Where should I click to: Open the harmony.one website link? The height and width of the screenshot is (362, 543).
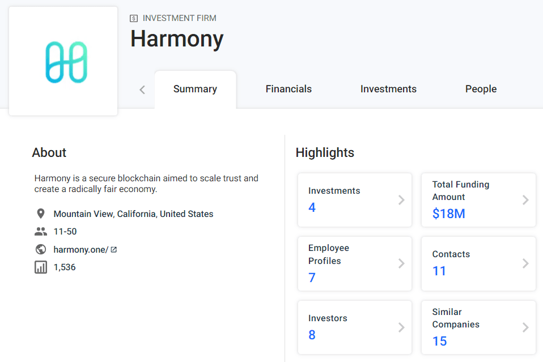80,250
